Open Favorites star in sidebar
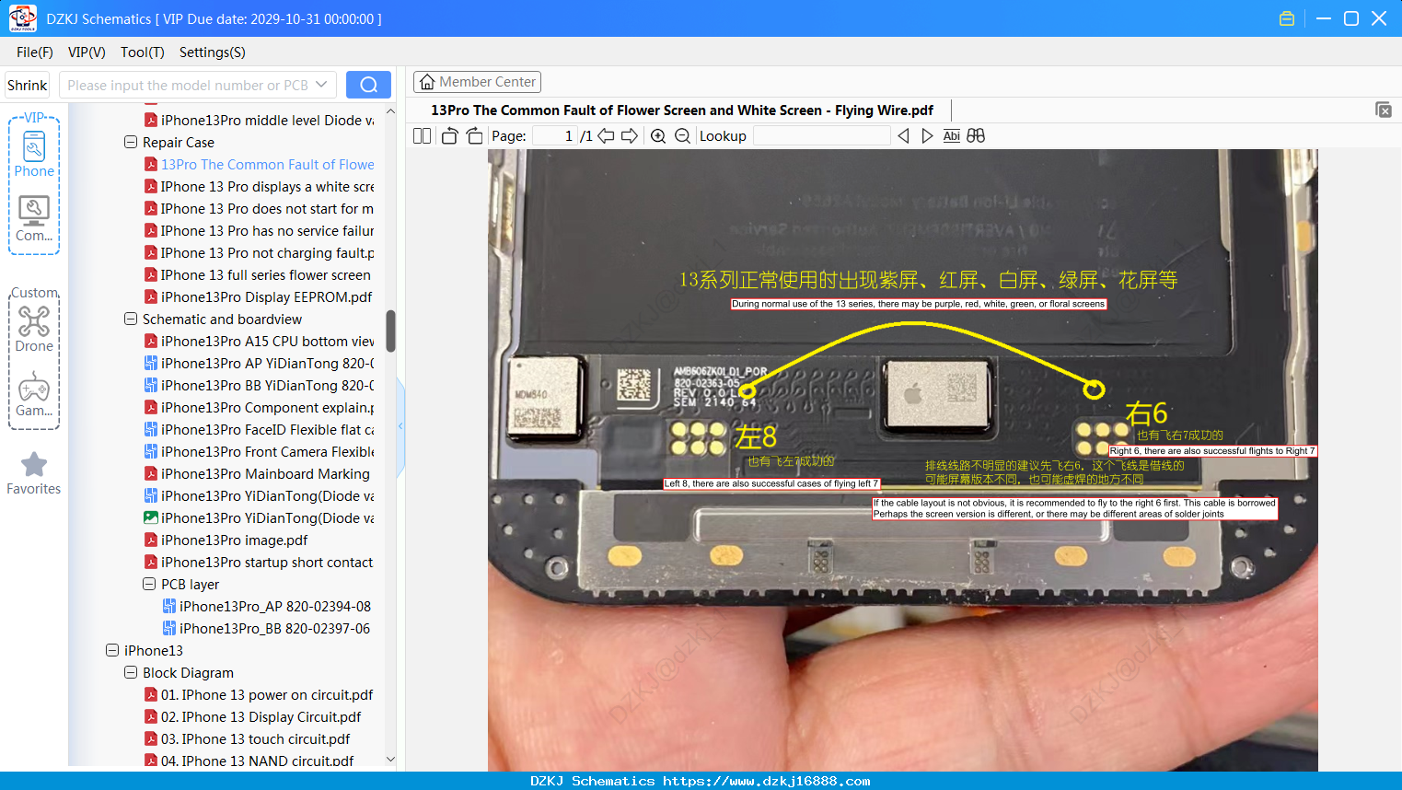 (34, 473)
